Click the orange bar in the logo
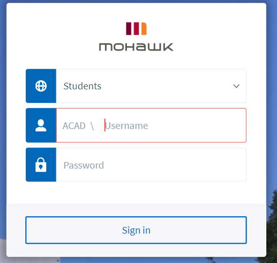277x263 pixels. (144, 28)
